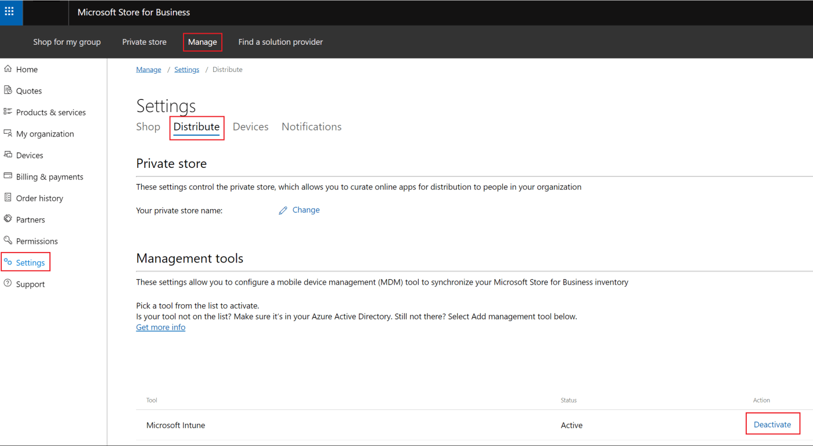Image resolution: width=813 pixels, height=446 pixels.
Task: Click the My organization icon
Action: (8, 133)
